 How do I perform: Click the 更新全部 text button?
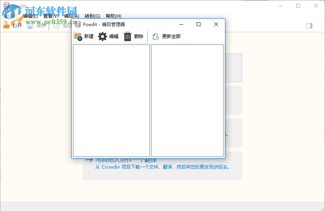(x=171, y=36)
